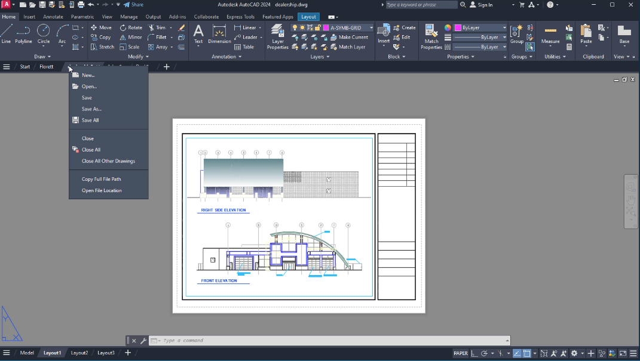
Task: Click Match Layer button
Action: (348, 47)
